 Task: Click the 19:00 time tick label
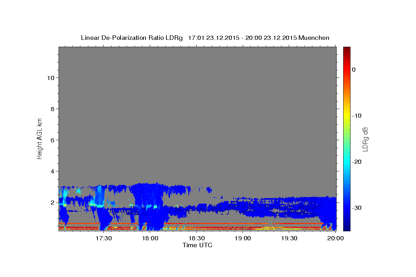point(243,238)
